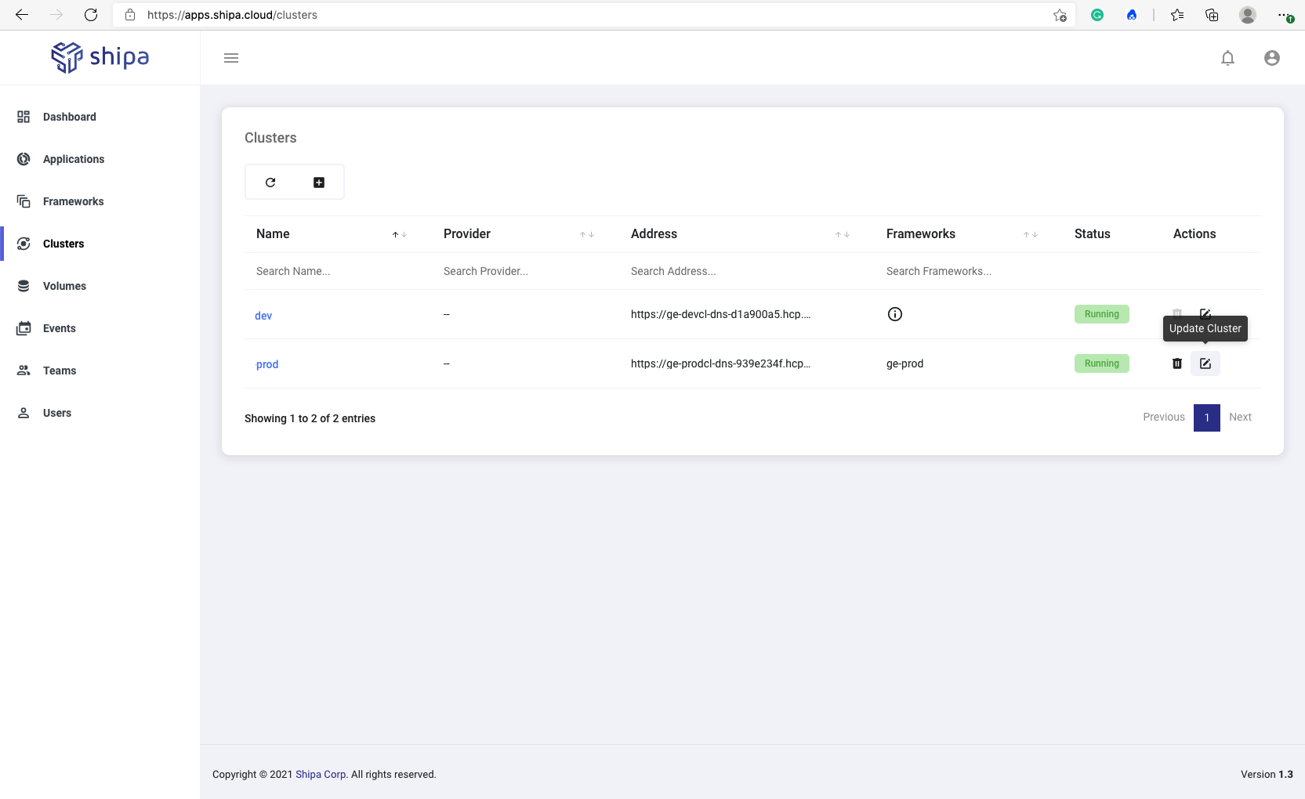The image size is (1305, 799).
Task: Bookmark this page with star icon
Action: tap(1060, 15)
